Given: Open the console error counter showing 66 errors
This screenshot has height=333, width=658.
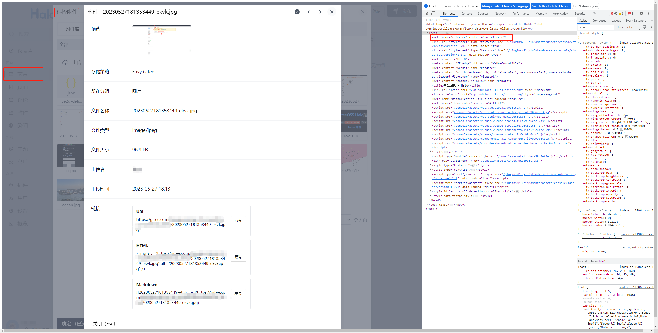Looking at the screenshot, I should pyautogui.click(x=614, y=13).
